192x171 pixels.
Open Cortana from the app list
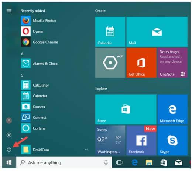tap(33, 128)
